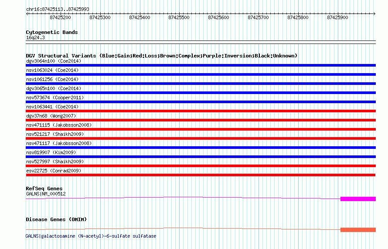Image resolution: width=388 pixels, height=249 pixels.
Task: Click the esv22725 (Conrad2009) label
Action: pyautogui.click(x=54, y=171)
